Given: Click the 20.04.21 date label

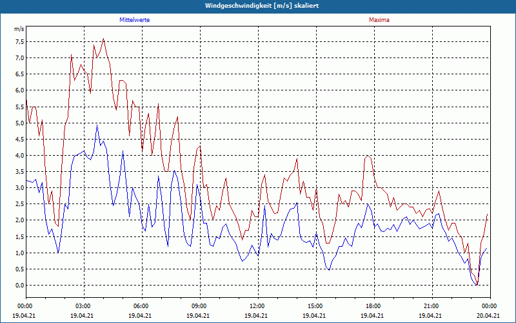Looking at the screenshot, I should coord(488,315).
